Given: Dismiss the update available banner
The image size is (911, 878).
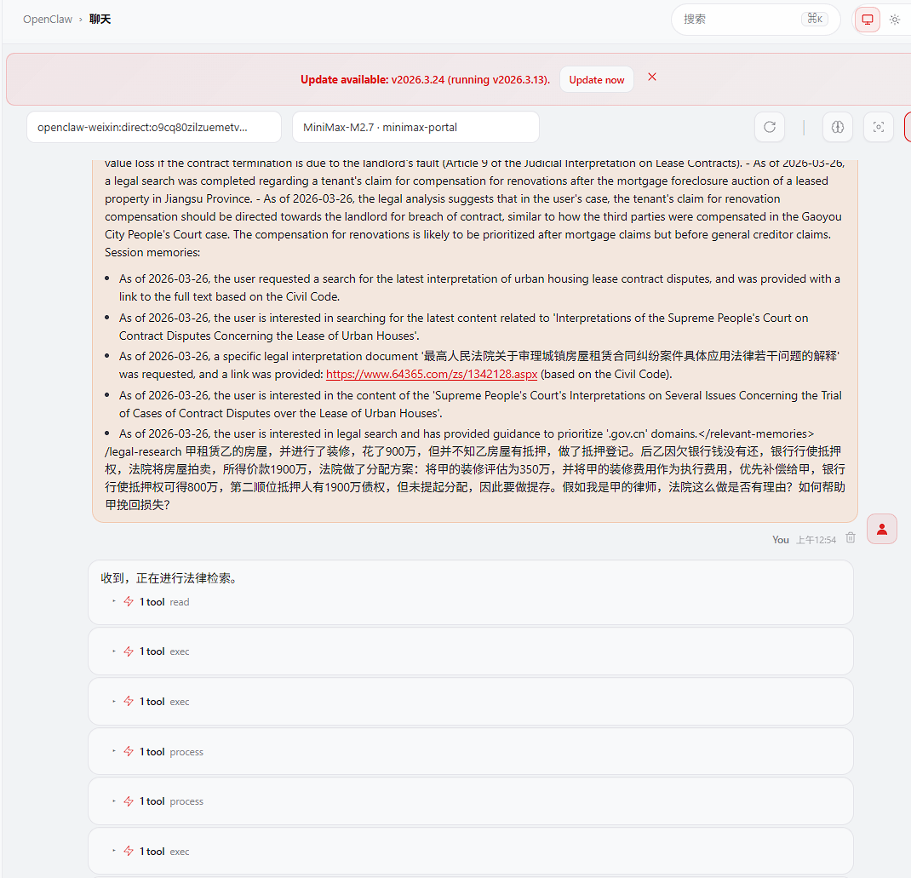Looking at the screenshot, I should click(x=652, y=77).
